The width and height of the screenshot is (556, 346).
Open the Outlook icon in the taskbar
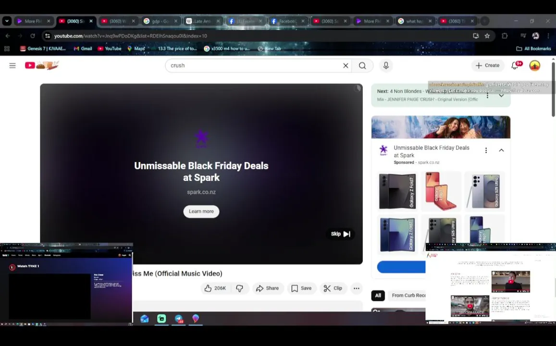click(x=144, y=319)
